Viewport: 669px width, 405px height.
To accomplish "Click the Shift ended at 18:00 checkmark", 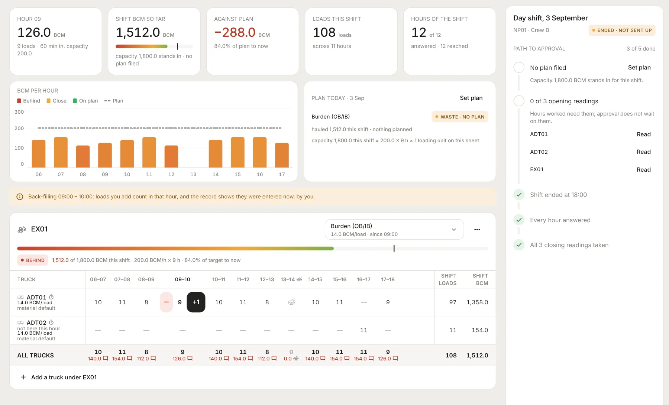I will 519,195.
